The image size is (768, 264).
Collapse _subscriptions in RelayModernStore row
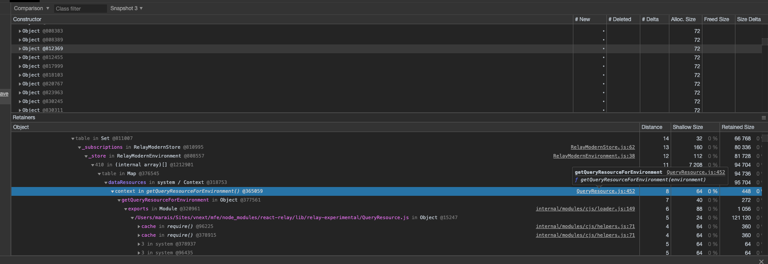click(79, 147)
